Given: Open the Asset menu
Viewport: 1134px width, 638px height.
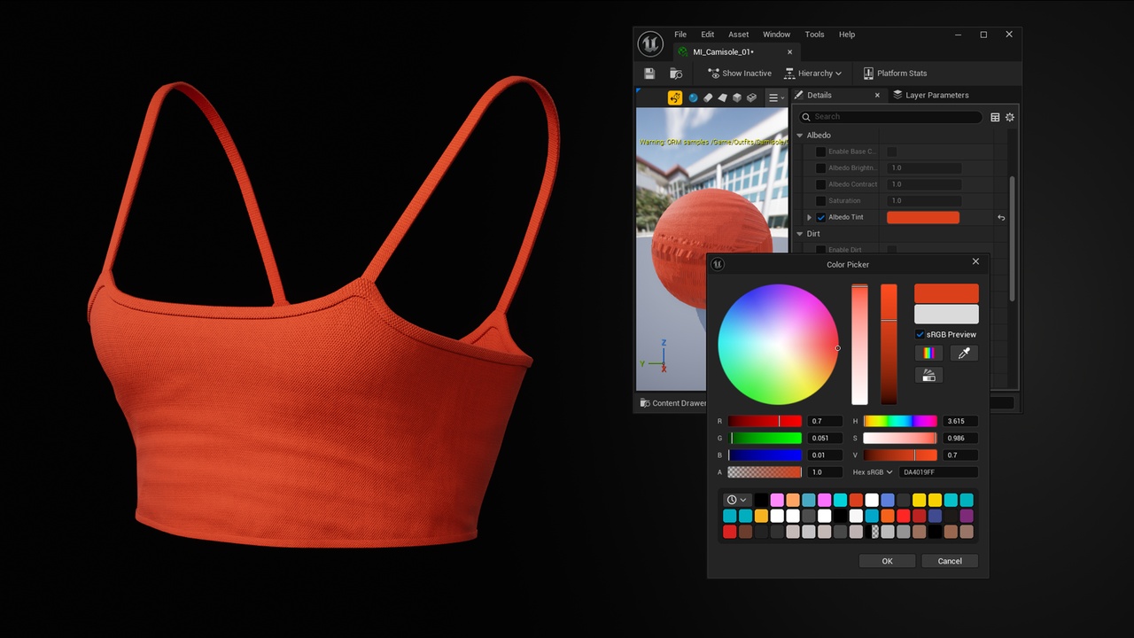Looking at the screenshot, I should [739, 35].
